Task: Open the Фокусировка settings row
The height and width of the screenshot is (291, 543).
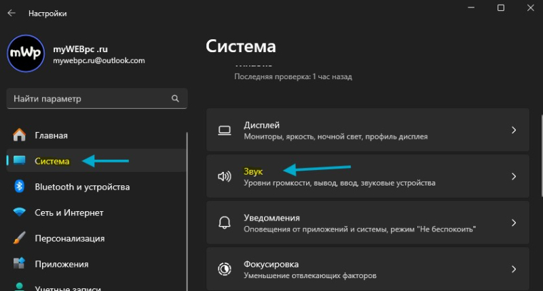Action: click(367, 269)
